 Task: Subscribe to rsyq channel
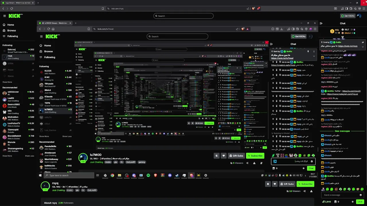click(305, 184)
